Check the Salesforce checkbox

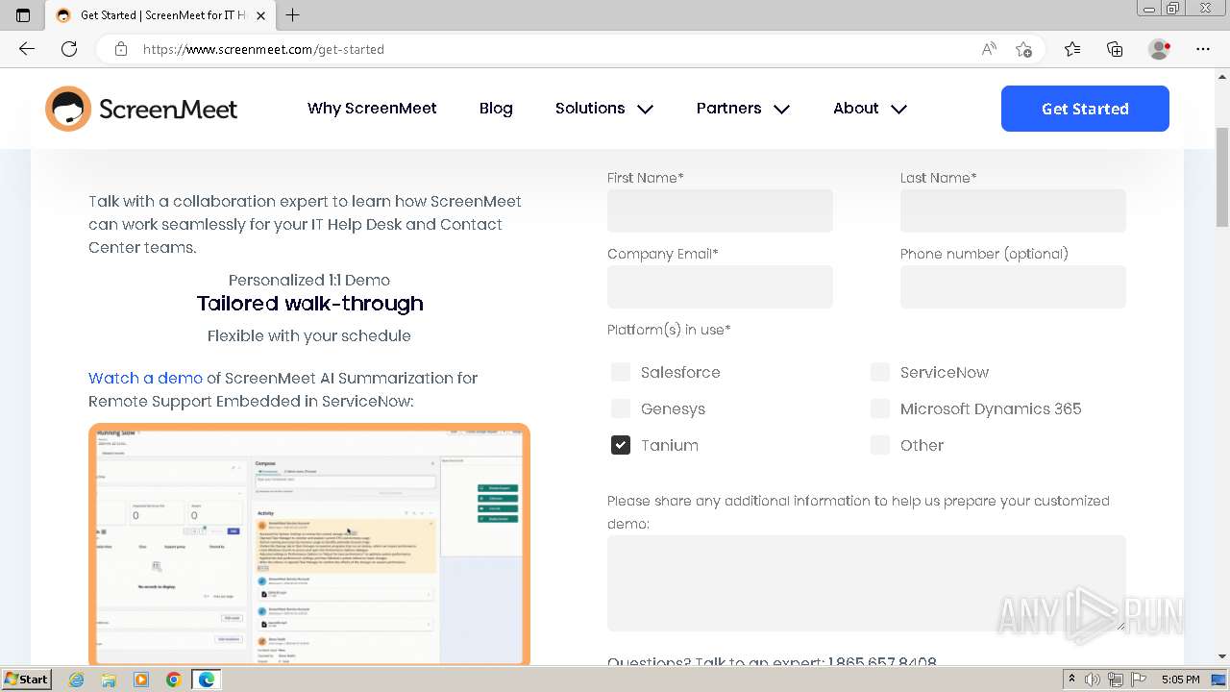621,372
